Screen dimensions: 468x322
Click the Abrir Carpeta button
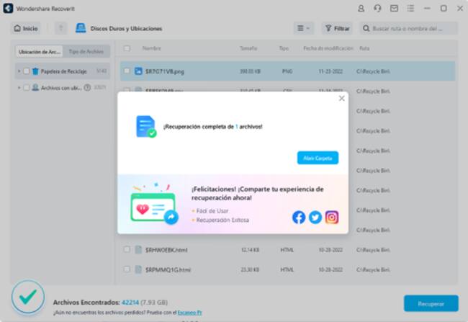coord(318,158)
